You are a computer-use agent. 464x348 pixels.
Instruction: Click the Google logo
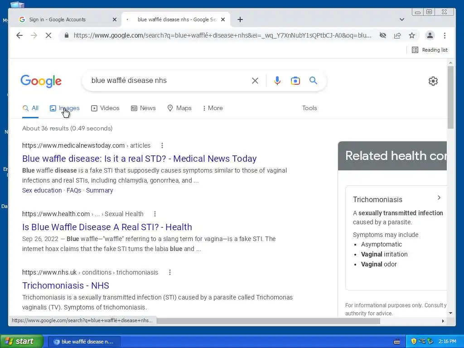pyautogui.click(x=41, y=81)
